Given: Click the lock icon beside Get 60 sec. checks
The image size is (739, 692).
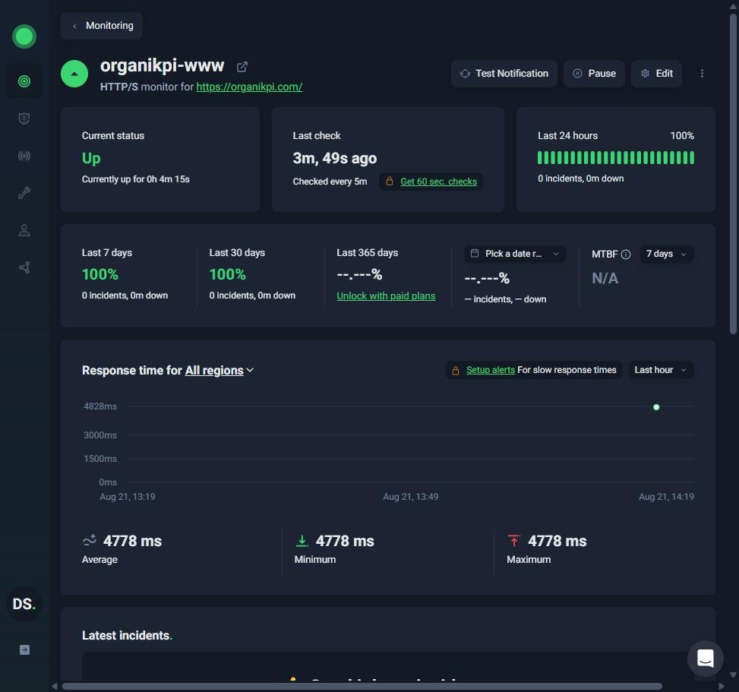Looking at the screenshot, I should point(390,181).
